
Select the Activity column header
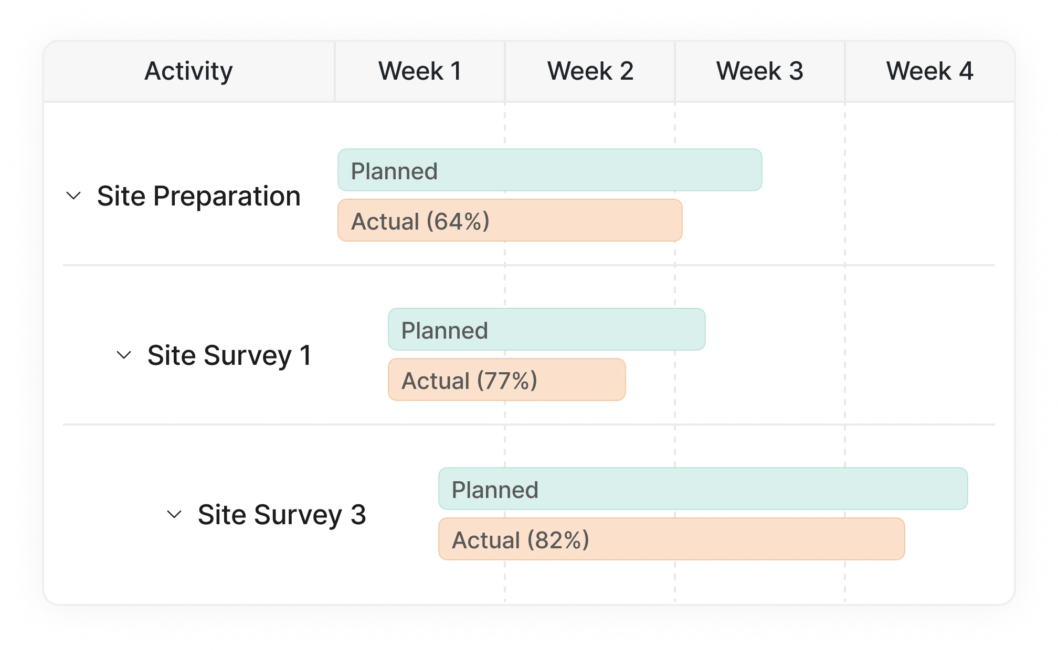[188, 71]
